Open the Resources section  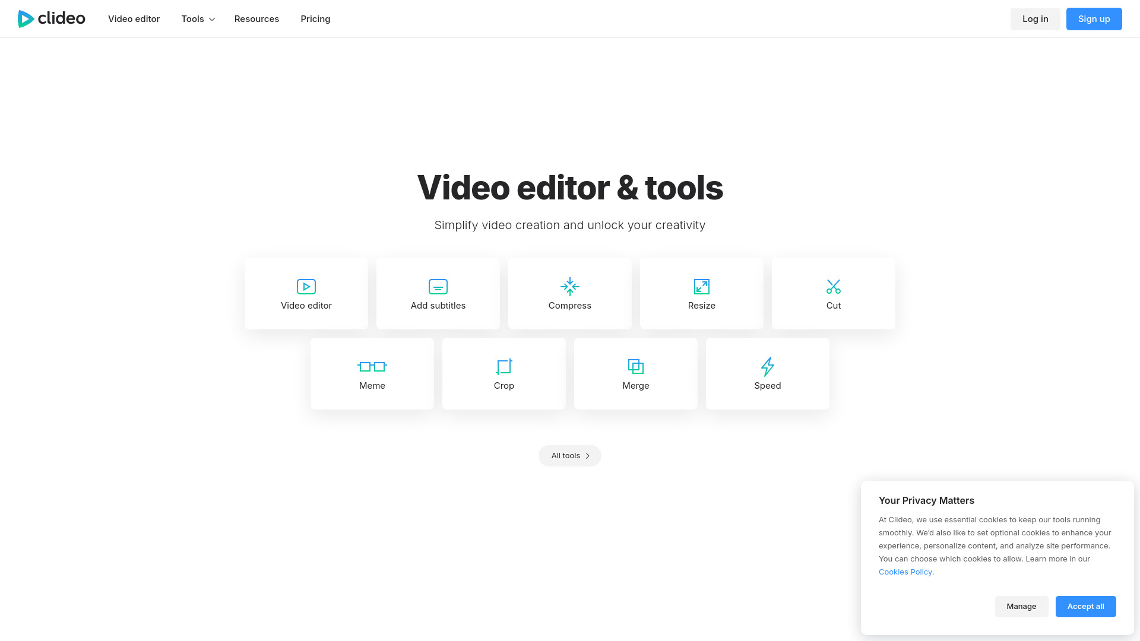tap(256, 18)
